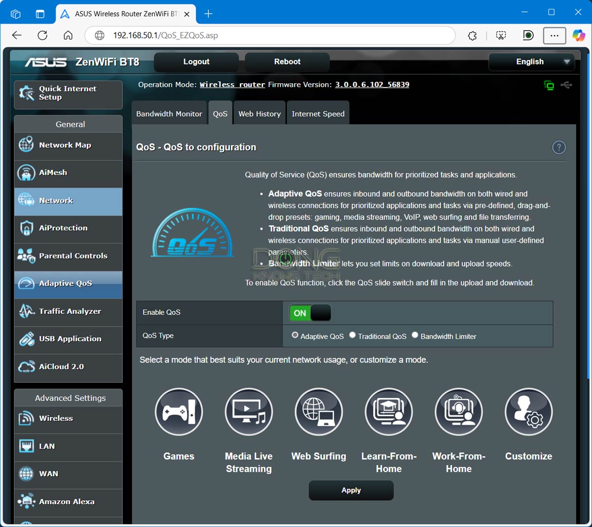
Task: Open LAN advanced settings
Action: 68,447
